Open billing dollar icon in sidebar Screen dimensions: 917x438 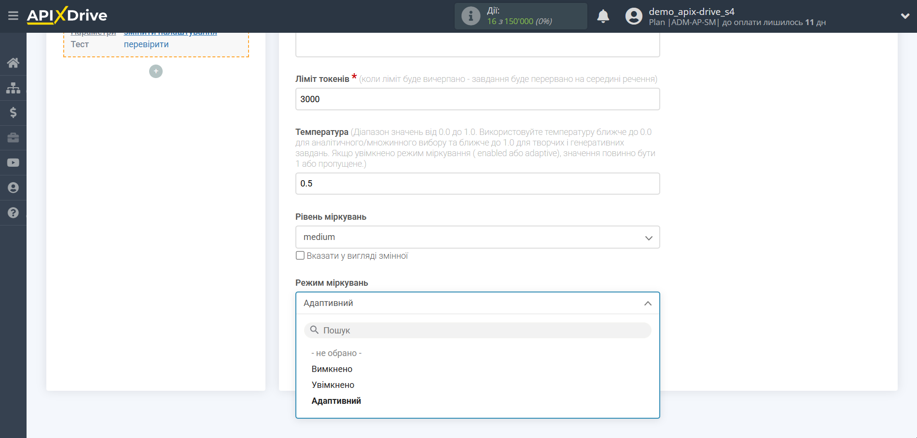point(13,113)
